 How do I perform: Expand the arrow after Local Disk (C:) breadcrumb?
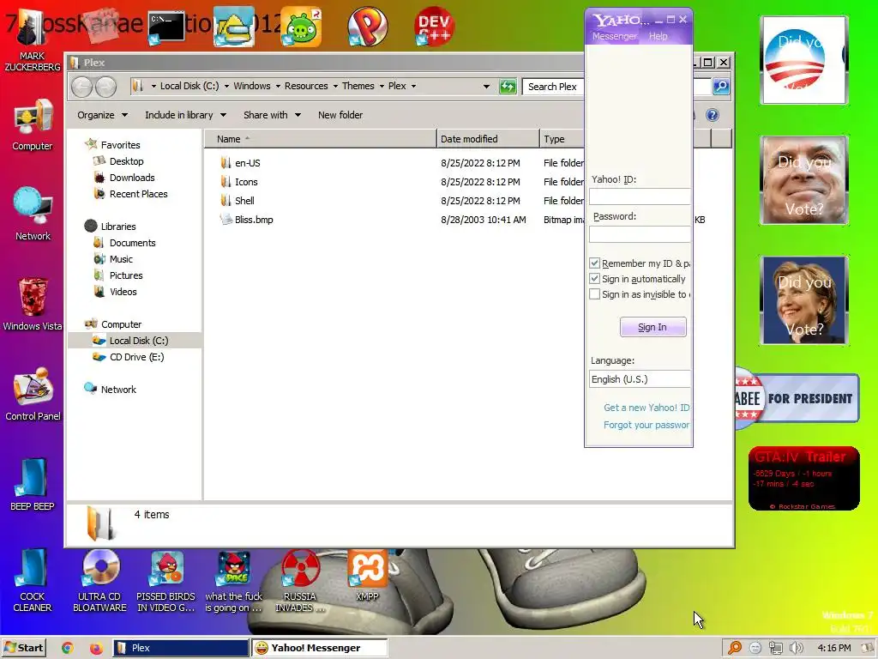click(226, 87)
